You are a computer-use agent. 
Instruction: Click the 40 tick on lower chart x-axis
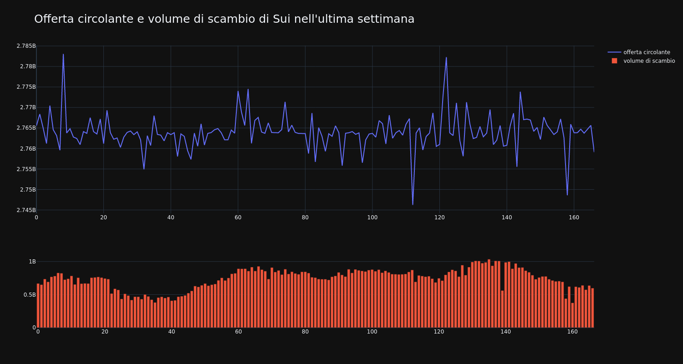(172, 332)
